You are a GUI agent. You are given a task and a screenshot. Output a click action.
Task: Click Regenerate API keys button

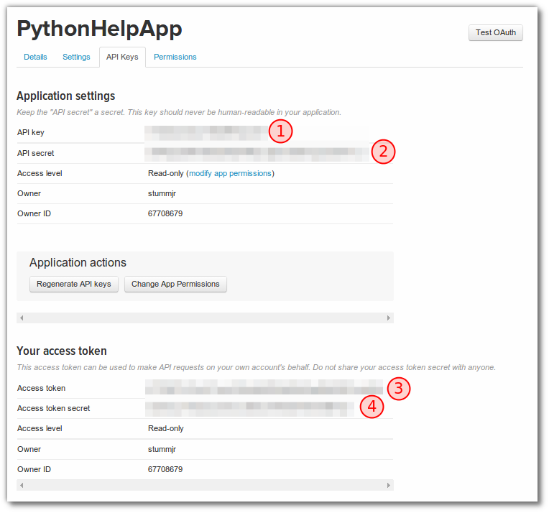[73, 284]
